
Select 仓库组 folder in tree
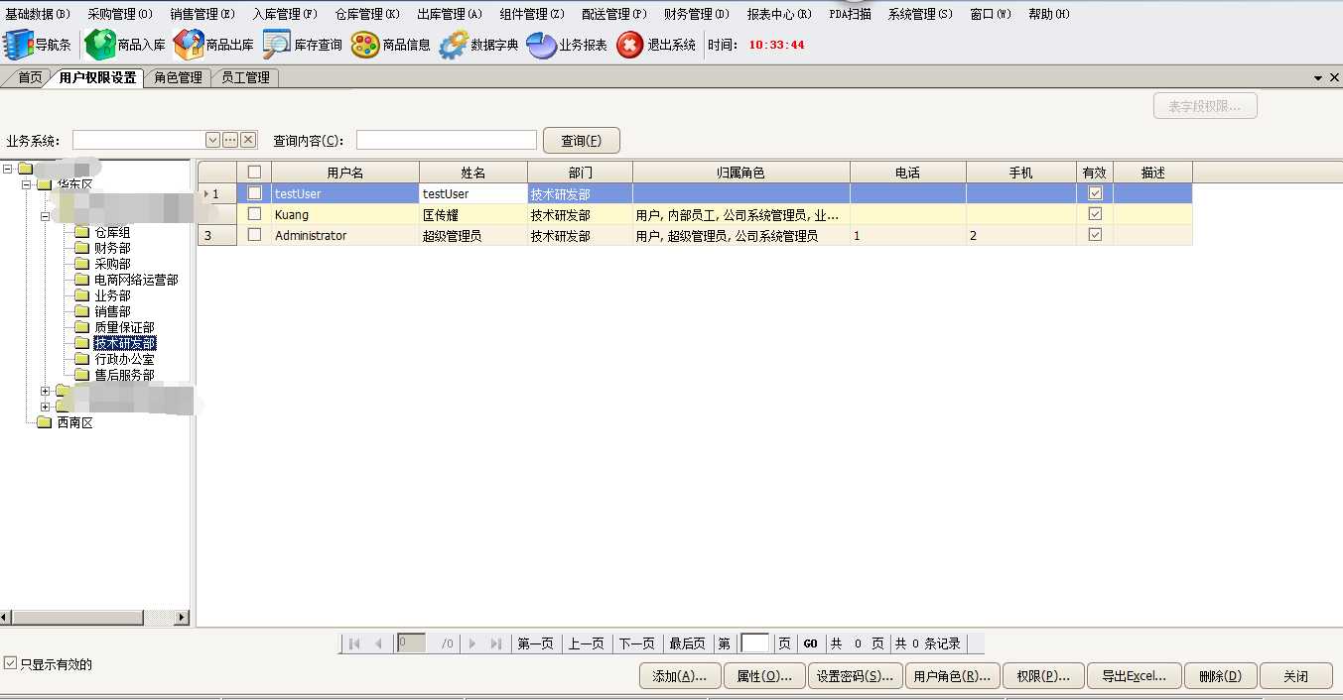112,232
